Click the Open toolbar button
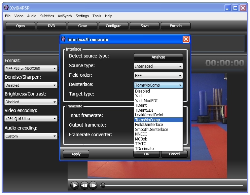 20,26
